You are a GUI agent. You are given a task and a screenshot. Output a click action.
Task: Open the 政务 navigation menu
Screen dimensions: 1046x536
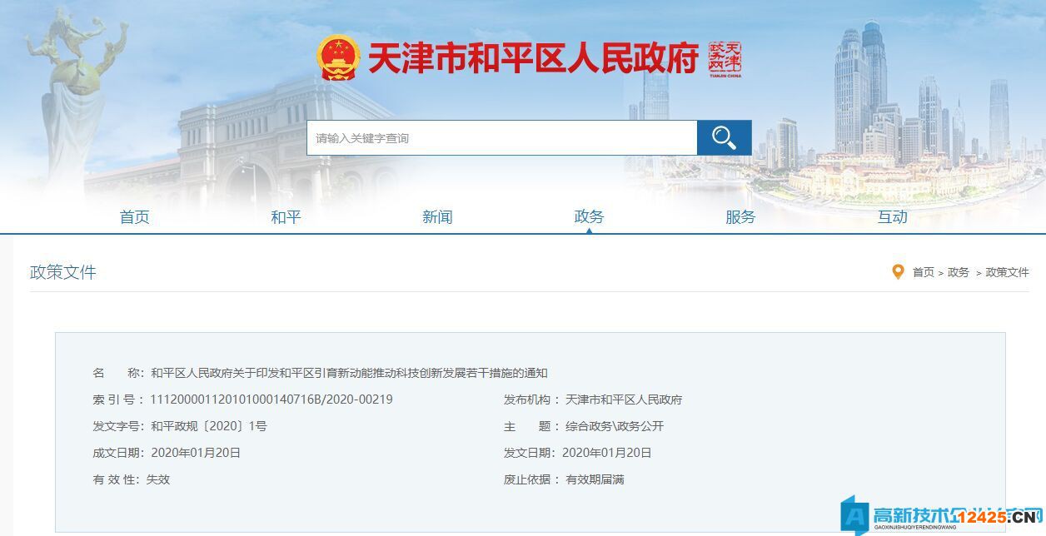pos(589,216)
